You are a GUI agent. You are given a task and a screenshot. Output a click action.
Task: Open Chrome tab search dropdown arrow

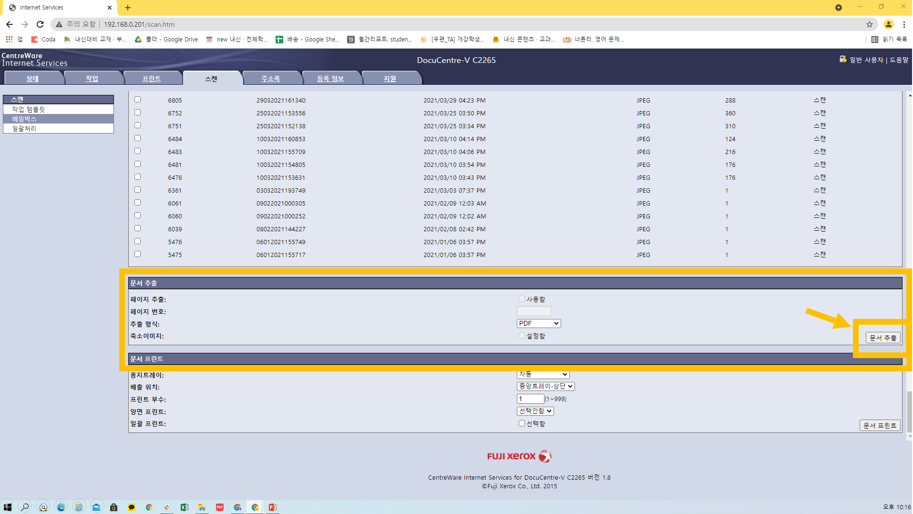pos(839,8)
